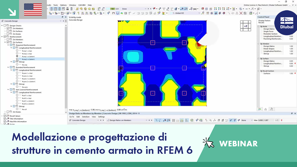Screen dimensions: 297x167
Task: Click the next load case arrow in toolbar
Action: point(150,9)
